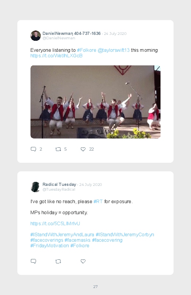Open Radical Tuesday's profile avatar

click(36, 187)
